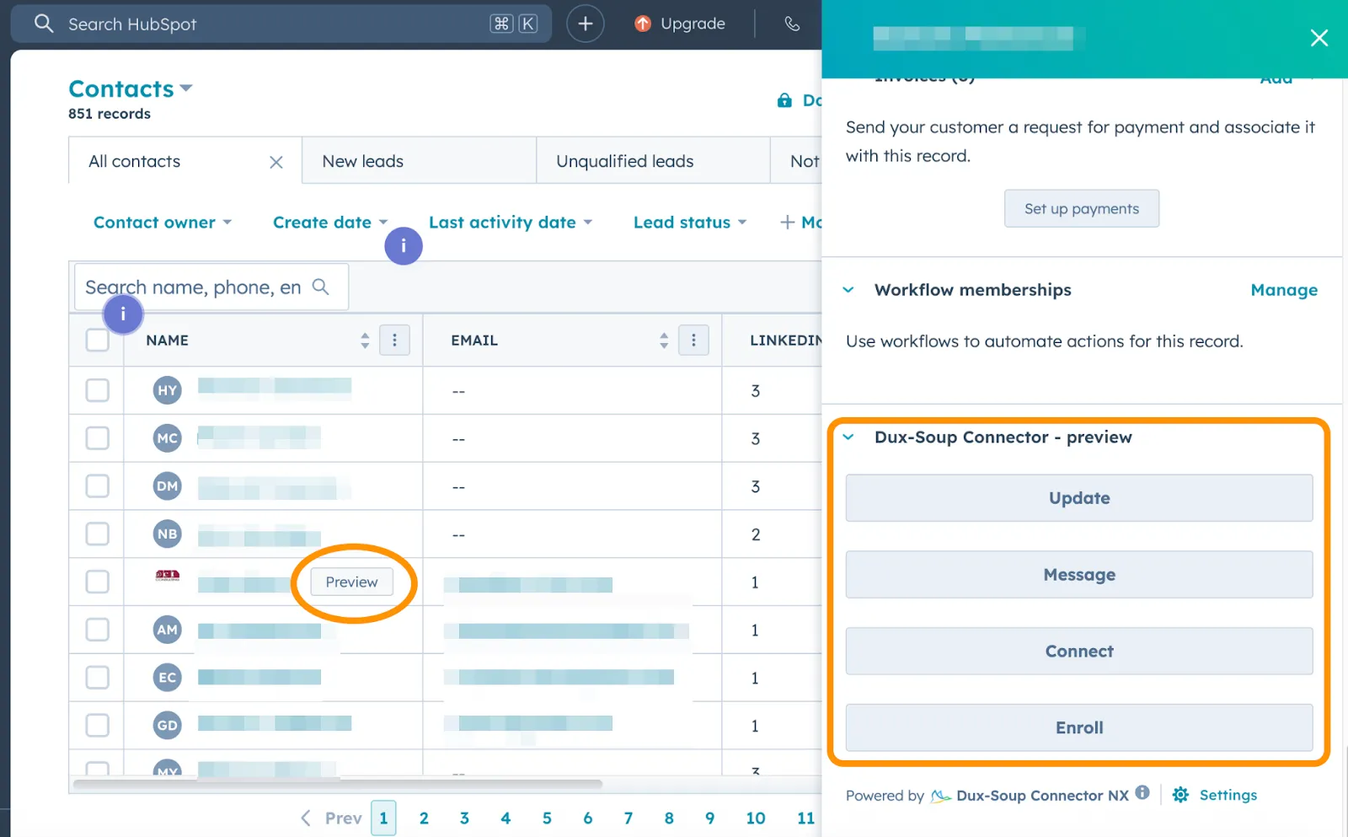Screen dimensions: 1348x837
Task: Click Search name, phone, email field
Action: (211, 287)
